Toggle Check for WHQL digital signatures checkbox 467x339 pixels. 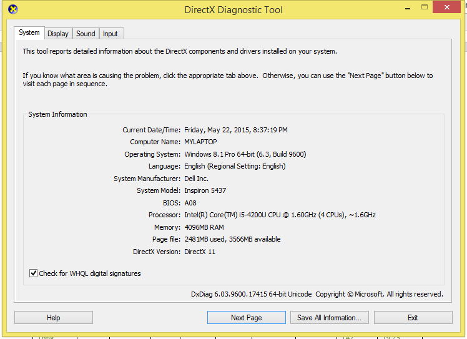click(x=34, y=273)
